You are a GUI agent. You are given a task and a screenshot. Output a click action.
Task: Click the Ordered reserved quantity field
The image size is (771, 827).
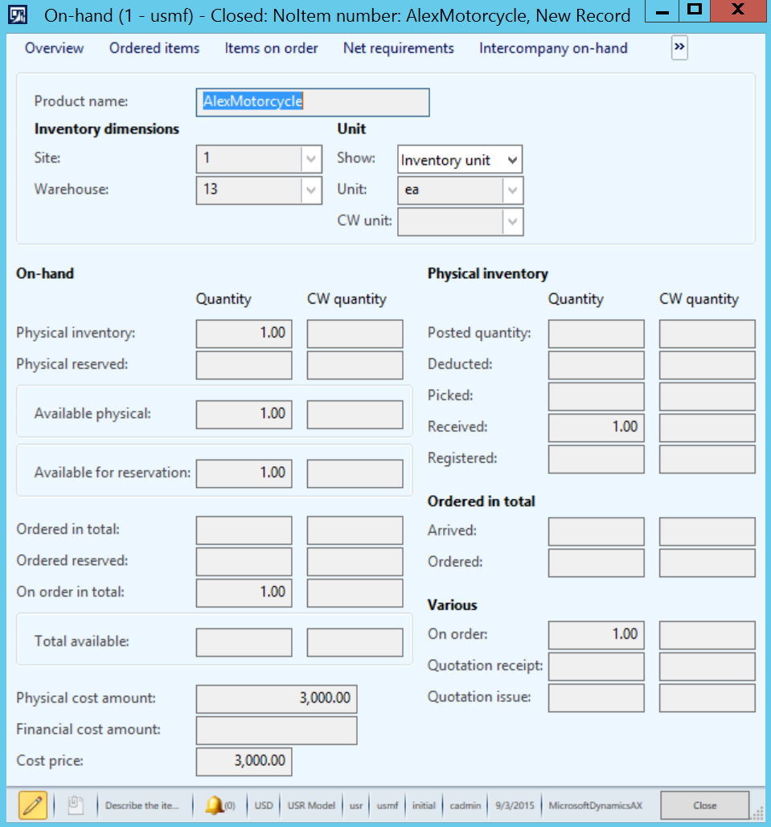click(x=244, y=561)
